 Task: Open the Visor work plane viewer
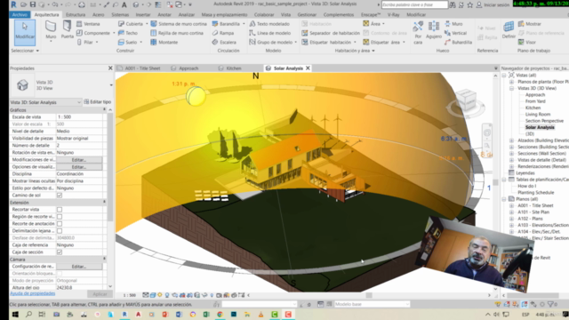pyautogui.click(x=527, y=42)
